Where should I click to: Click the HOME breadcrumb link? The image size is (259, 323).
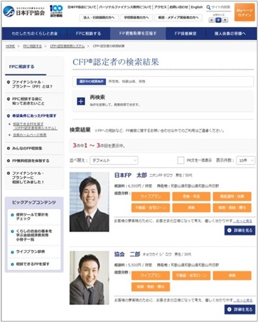[10, 46]
